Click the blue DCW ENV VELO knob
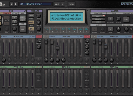The height and width of the screenshot is (96, 133). coord(87,47)
